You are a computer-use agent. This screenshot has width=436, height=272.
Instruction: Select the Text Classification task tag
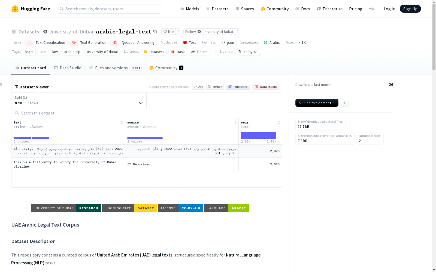pos(46,42)
